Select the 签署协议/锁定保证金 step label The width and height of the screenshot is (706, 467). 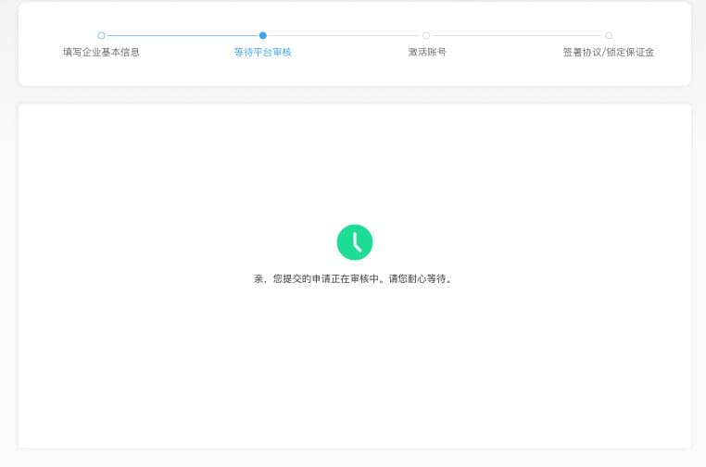click(609, 52)
